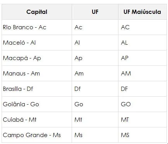This screenshot has width=168, height=144.
Task: Click the Capital column header
Action: coord(37,12)
